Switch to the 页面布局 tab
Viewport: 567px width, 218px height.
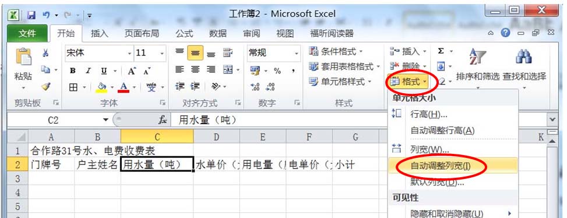tap(142, 34)
